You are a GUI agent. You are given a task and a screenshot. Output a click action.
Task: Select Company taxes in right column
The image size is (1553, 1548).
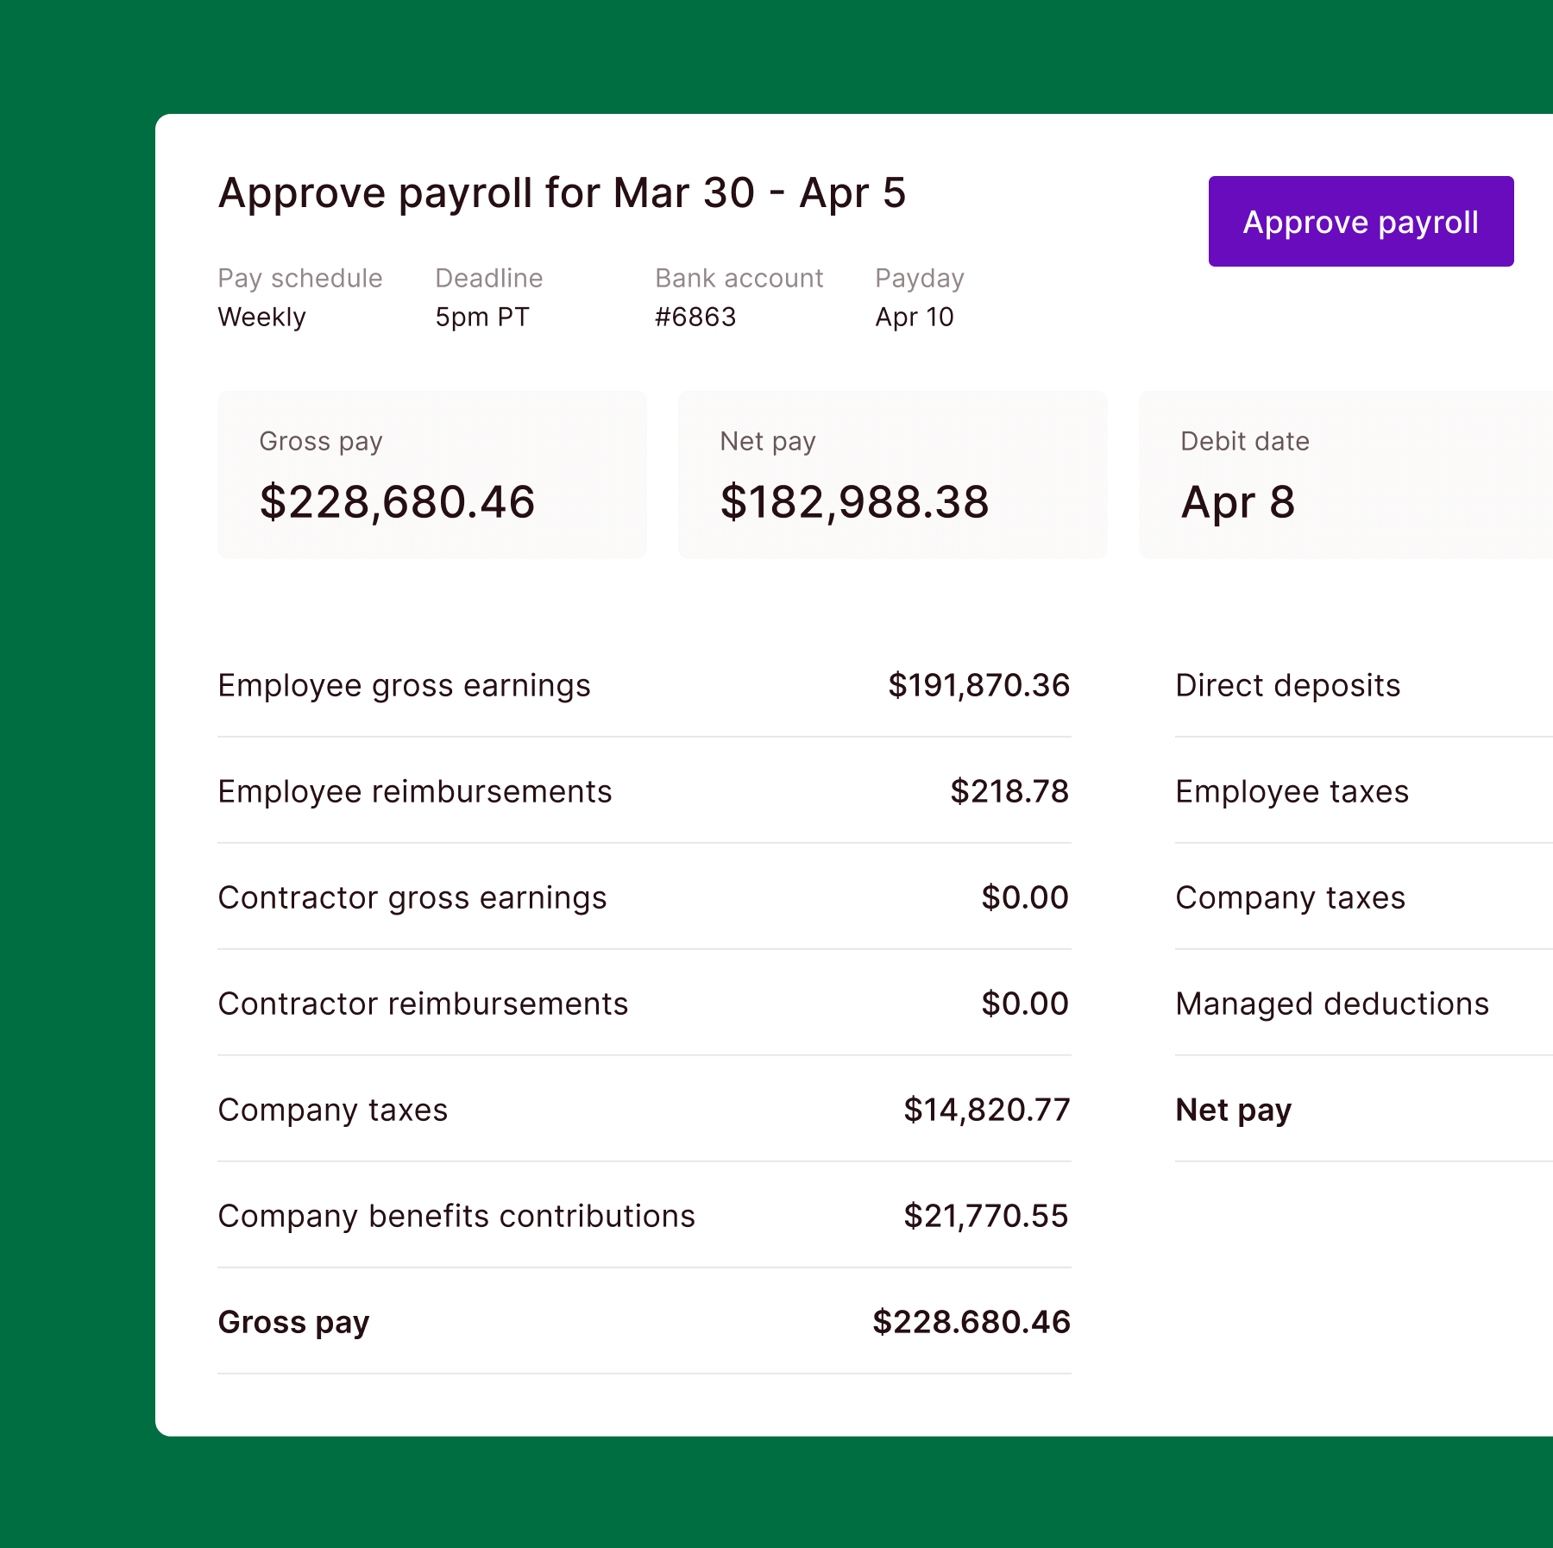1290,897
